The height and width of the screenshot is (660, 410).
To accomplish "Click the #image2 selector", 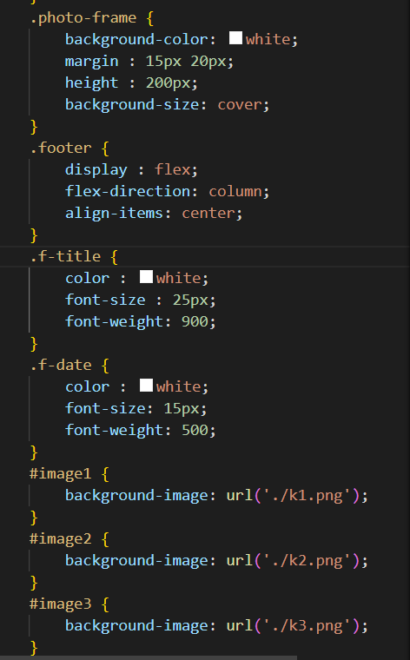I will tap(61, 538).
